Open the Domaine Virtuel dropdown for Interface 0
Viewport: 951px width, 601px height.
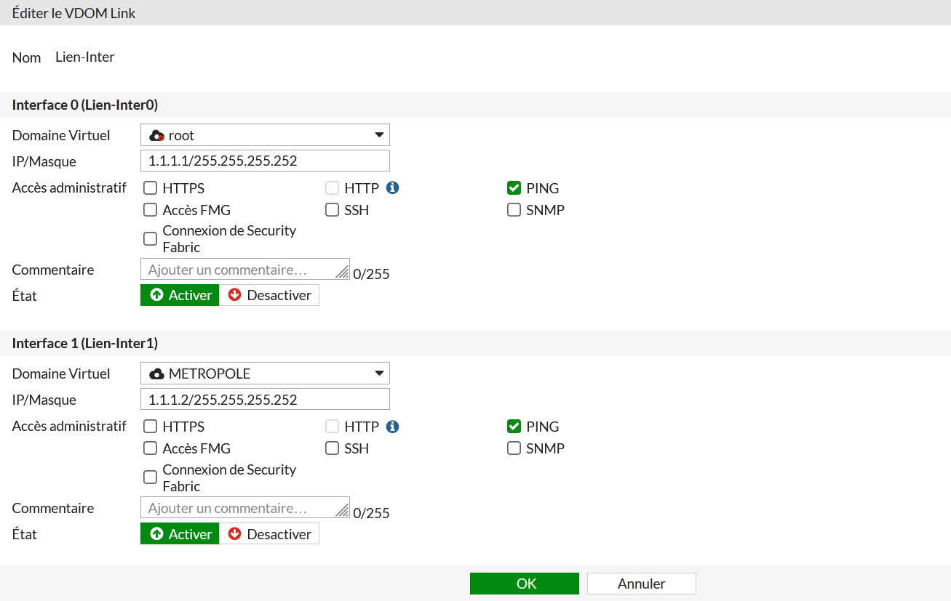click(x=379, y=134)
